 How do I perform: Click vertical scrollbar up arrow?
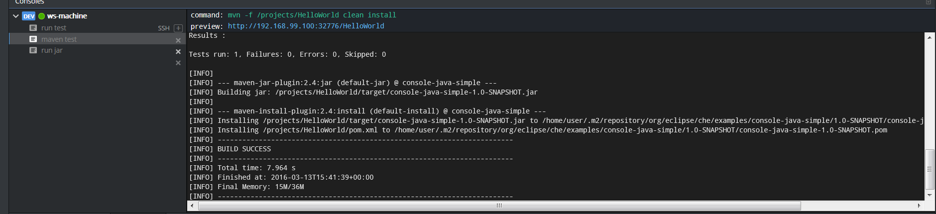tap(929, 37)
